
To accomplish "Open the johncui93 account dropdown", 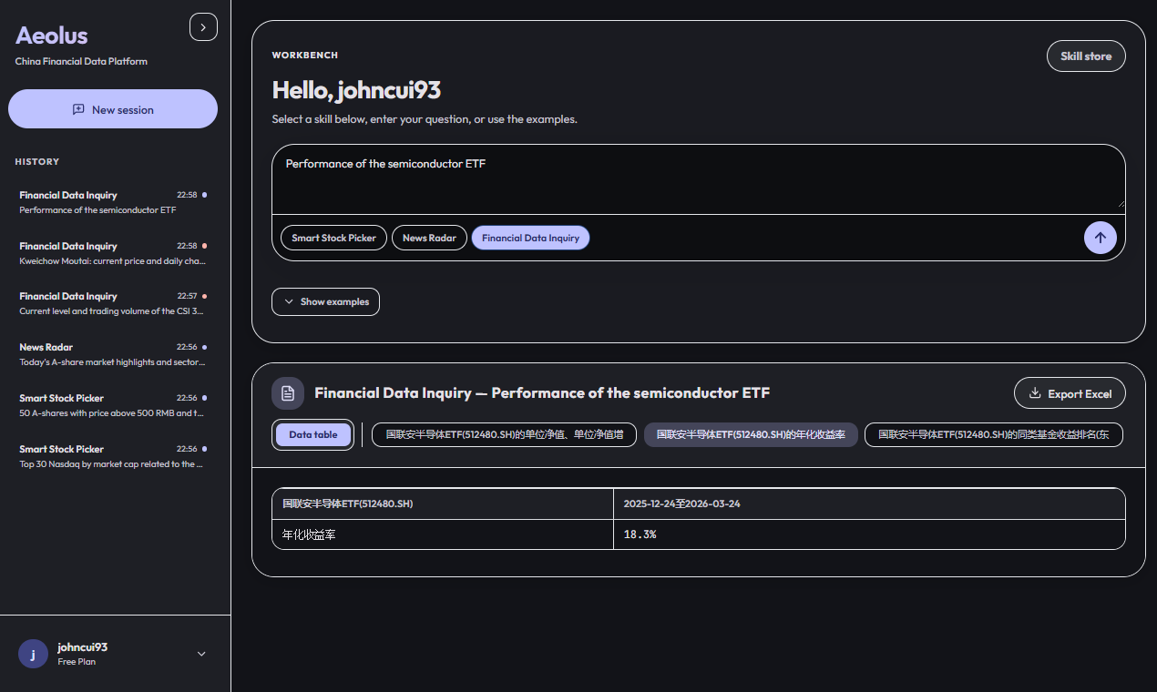I will coord(200,654).
